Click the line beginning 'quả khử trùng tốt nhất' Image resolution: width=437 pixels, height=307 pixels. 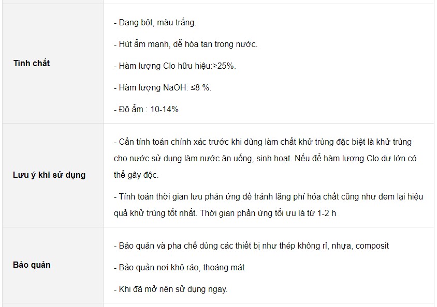click(x=225, y=213)
